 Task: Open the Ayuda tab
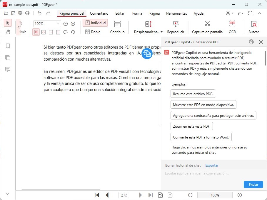tap(198, 13)
